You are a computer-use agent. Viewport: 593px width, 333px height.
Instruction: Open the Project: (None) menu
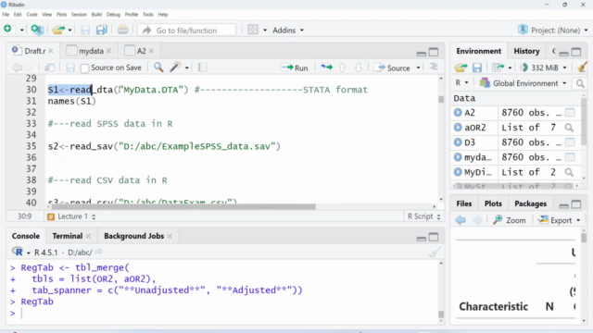[x=553, y=30]
